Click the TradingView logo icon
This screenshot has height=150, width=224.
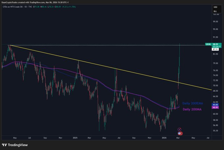coord(4,145)
